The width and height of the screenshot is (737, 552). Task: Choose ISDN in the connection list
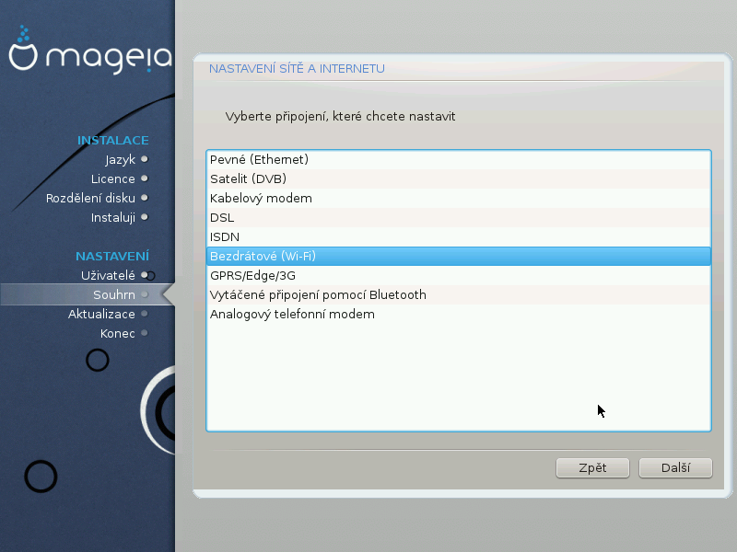coord(459,237)
